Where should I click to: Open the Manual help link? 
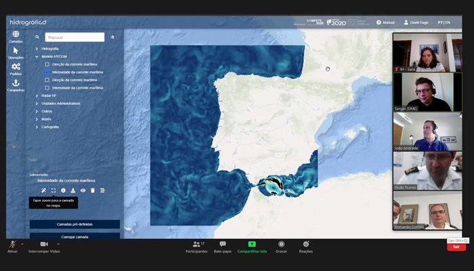click(385, 22)
